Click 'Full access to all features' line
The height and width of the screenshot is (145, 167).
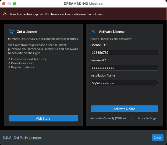pyautogui.click(x=27, y=59)
